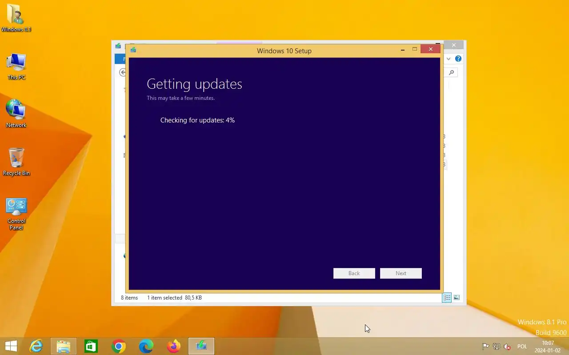
Task: Expand the File Explorer ribbon chevron
Action: click(x=449, y=59)
